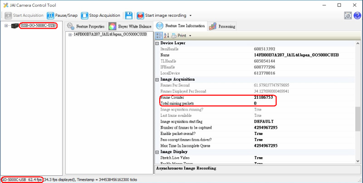This screenshot has height=183, width=363.
Task: Expand the 14FB00B7A287_JAILtdJapan_GO5000CUSB node
Action: point(70,34)
